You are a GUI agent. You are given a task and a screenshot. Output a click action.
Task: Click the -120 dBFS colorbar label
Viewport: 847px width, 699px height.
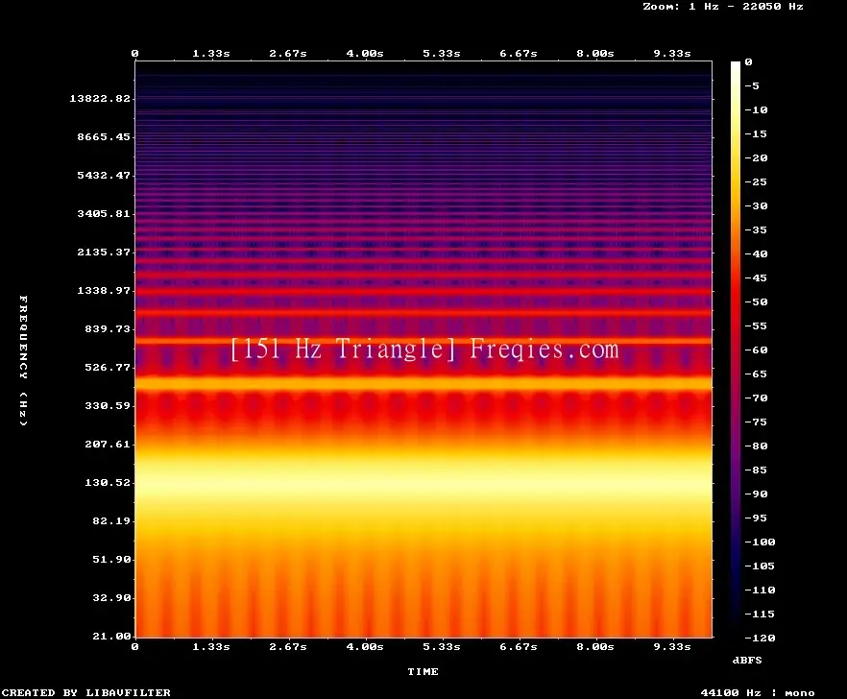coord(760,638)
